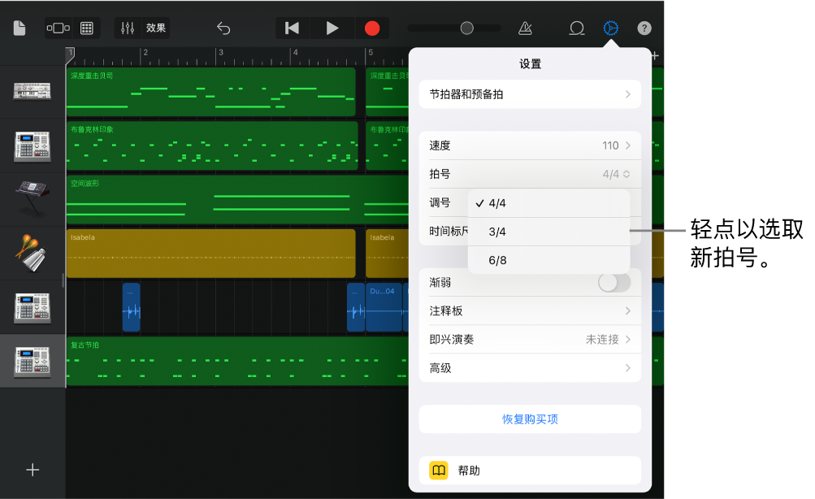Screen dimensions: 815x499
Task: Tap the 帮助 help button at bottom
Action: (x=529, y=470)
